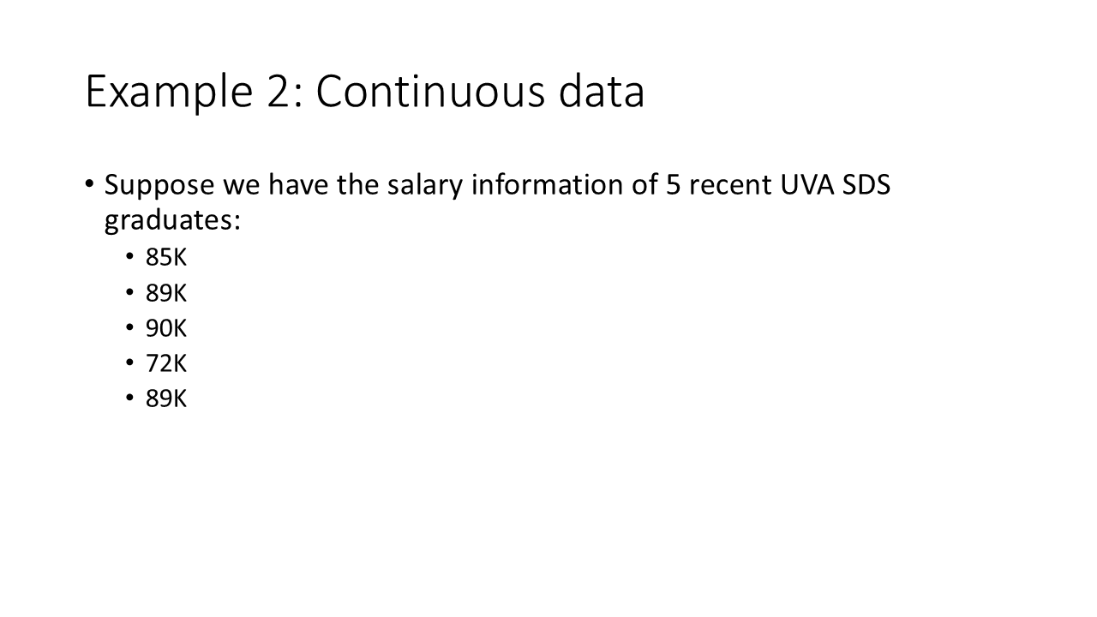Click the word "graduates:" on the second line
The image size is (1097, 617).
tap(172, 221)
